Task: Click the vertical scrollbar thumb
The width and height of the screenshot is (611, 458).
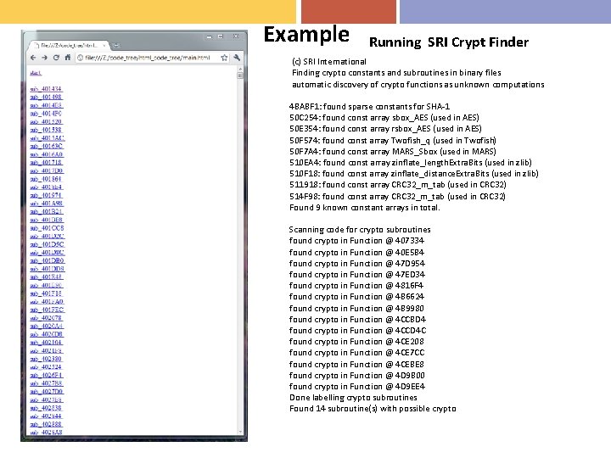Action: 240,75
